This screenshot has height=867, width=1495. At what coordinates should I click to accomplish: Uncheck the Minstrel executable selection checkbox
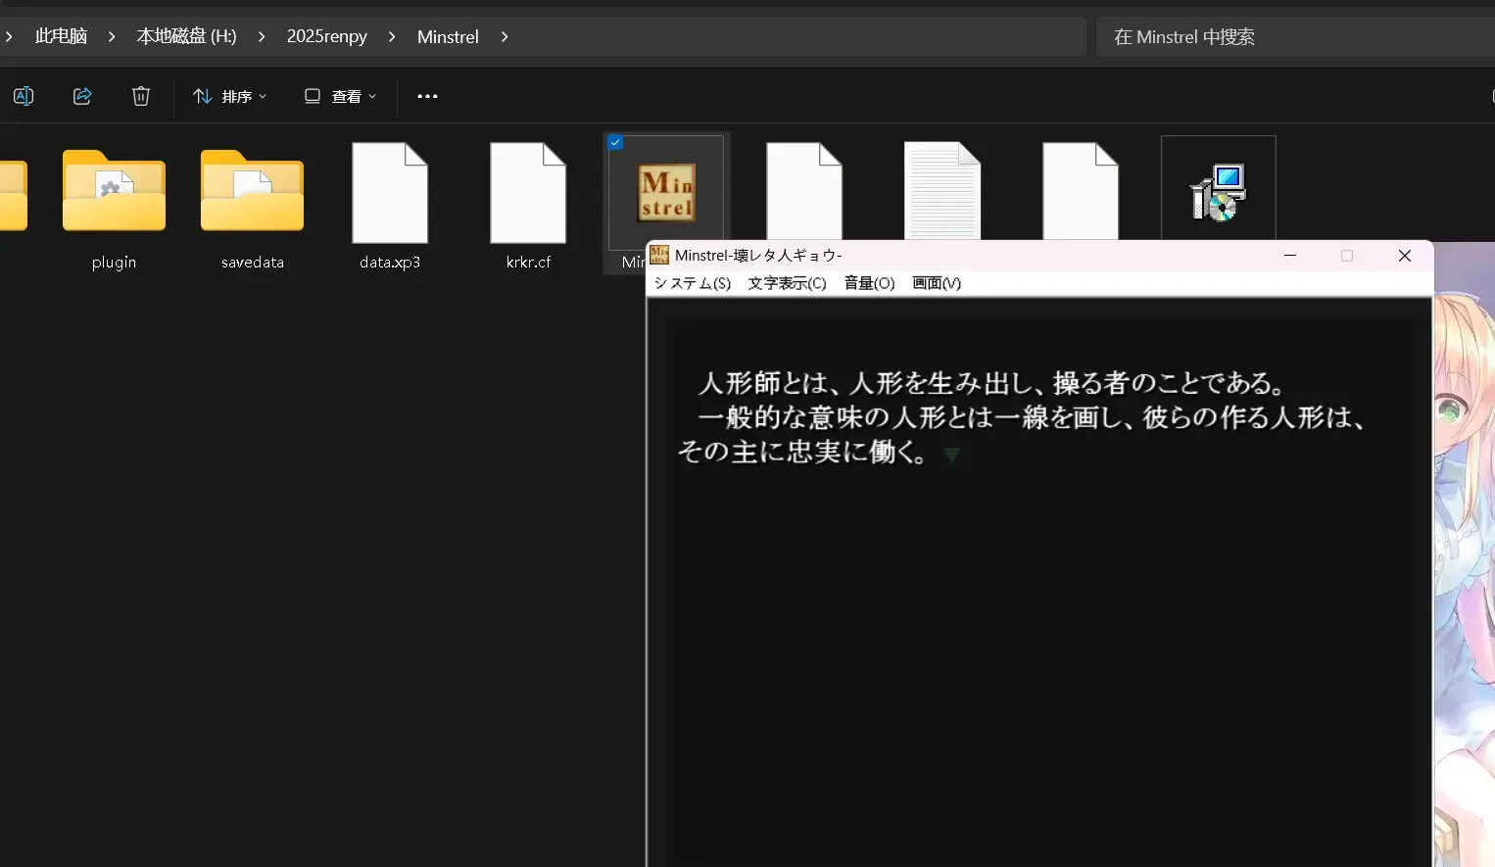tap(615, 142)
